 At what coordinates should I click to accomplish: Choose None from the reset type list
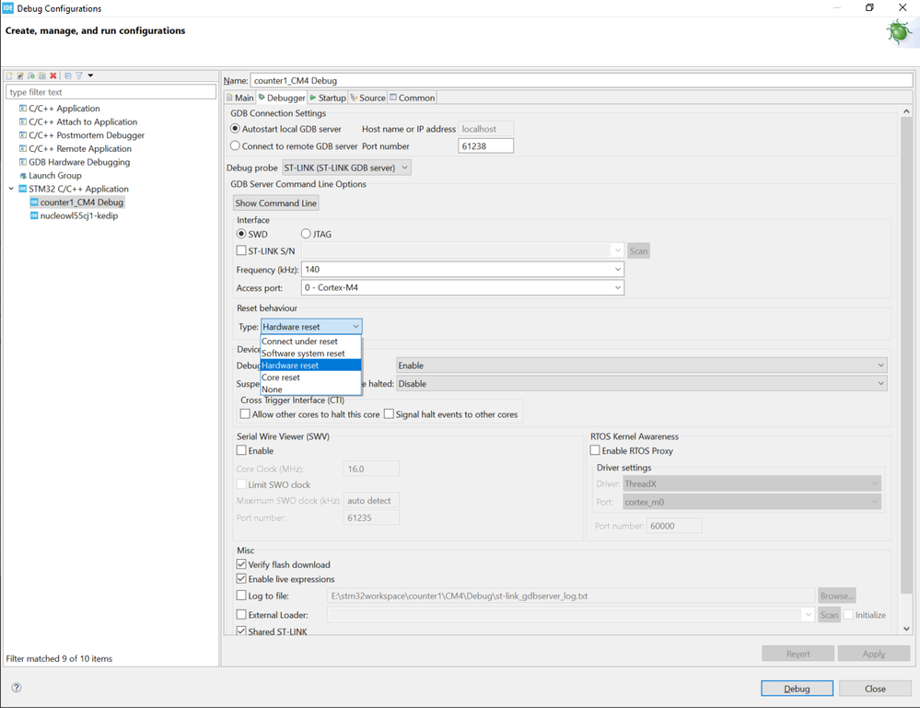(x=311, y=389)
